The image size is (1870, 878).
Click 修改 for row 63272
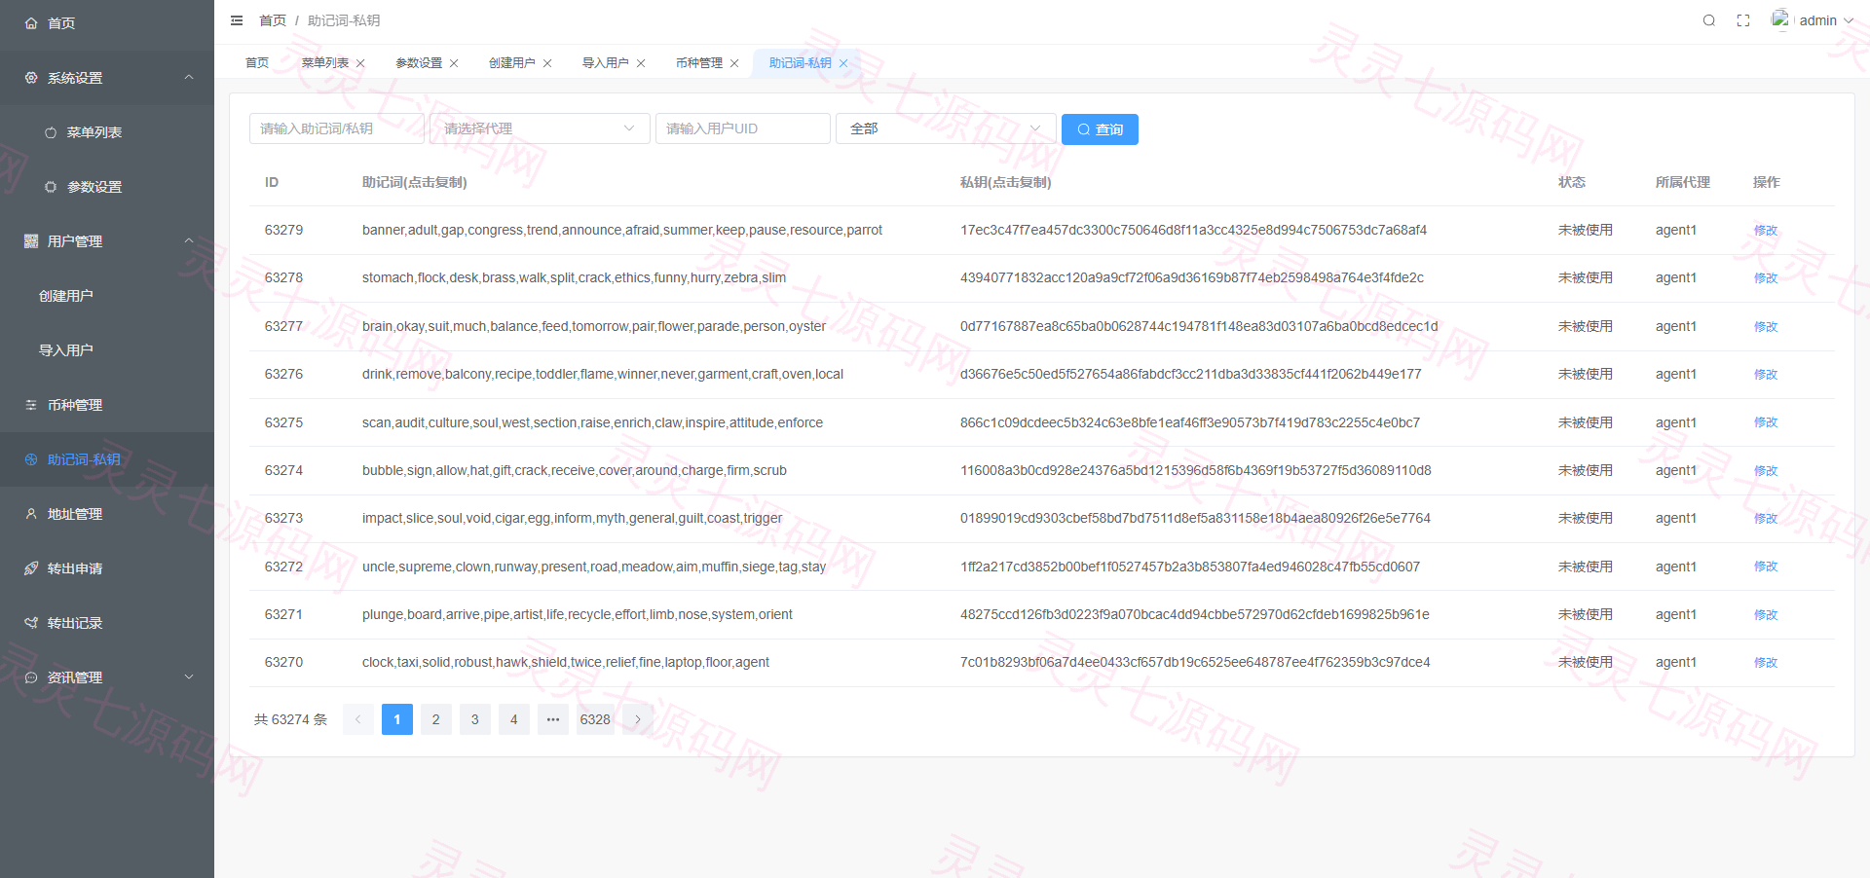tap(1766, 567)
